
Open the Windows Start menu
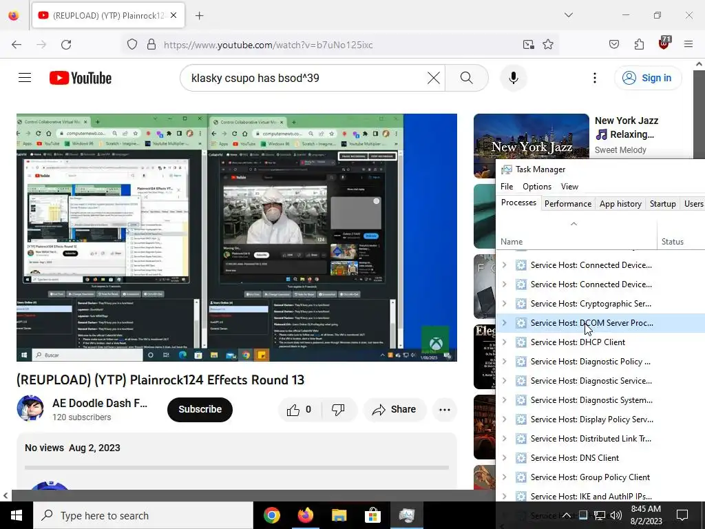(17, 515)
